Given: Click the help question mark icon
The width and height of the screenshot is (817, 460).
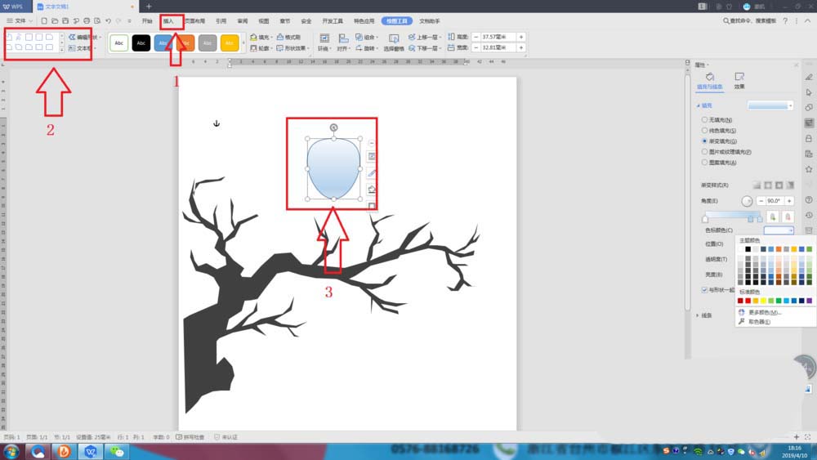Looking at the screenshot, I should [785, 21].
